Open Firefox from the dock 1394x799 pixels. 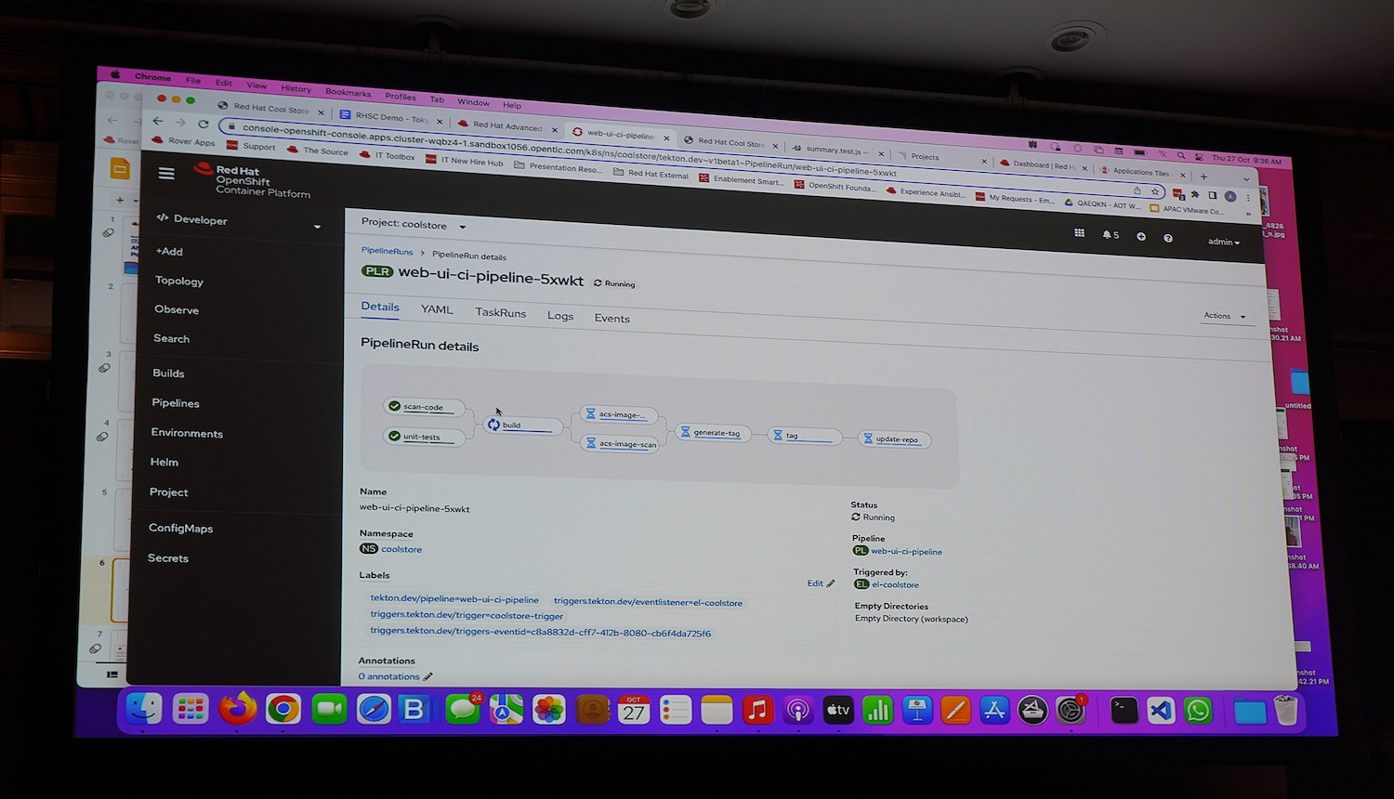click(238, 709)
